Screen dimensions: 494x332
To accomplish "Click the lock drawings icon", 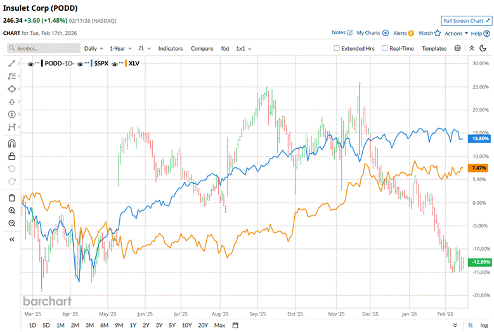I will (x=13, y=156).
